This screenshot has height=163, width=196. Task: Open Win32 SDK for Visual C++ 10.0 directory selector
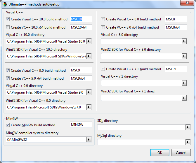click(x=89, y=56)
